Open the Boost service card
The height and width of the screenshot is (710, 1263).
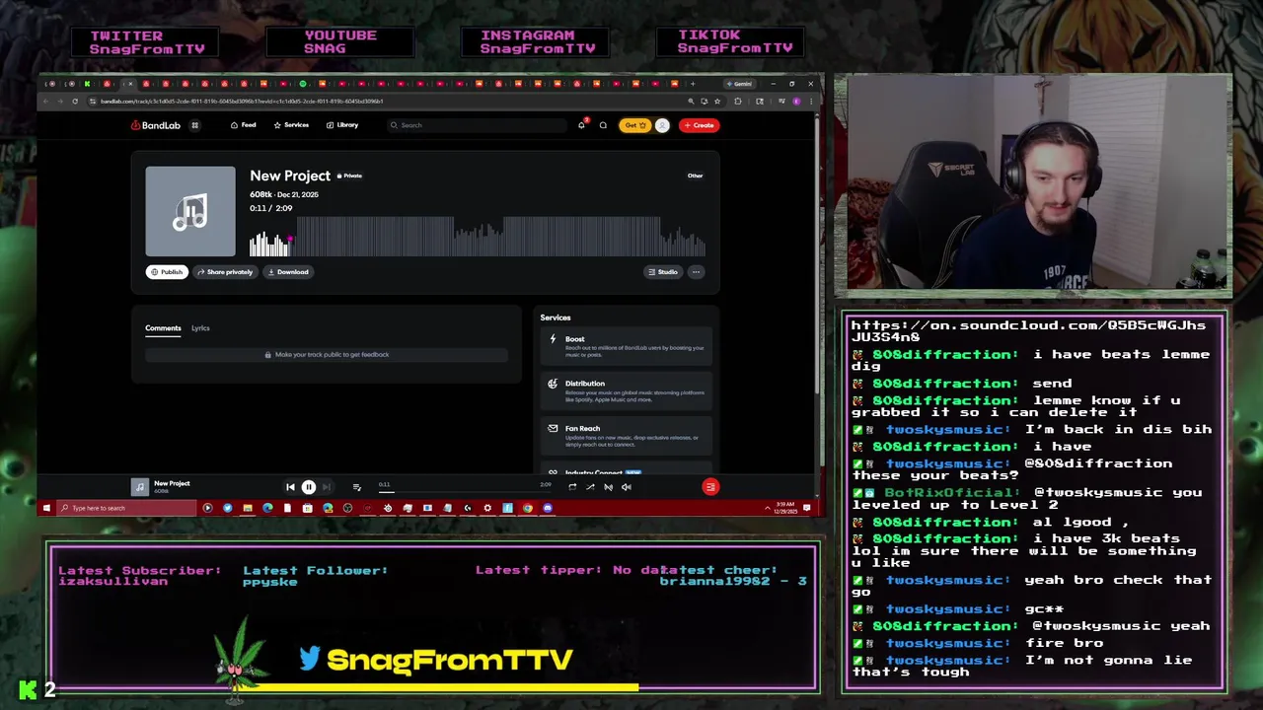(x=627, y=345)
